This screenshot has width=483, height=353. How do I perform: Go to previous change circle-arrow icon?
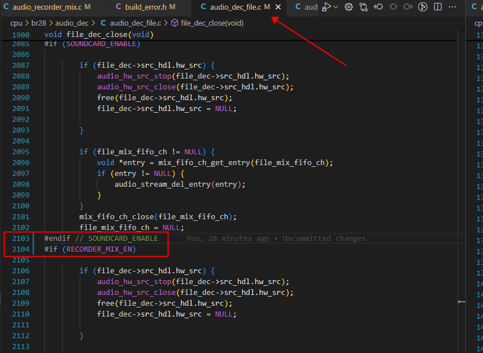coord(378,7)
